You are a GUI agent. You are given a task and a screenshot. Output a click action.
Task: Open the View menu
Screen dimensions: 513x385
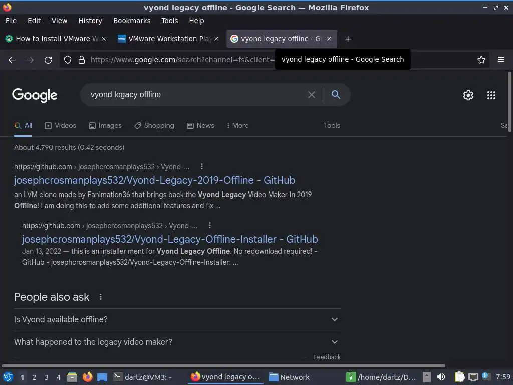click(x=59, y=21)
